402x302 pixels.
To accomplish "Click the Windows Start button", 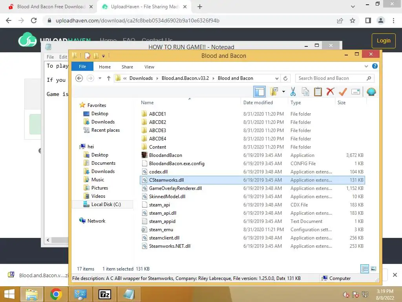I will [9, 294].
